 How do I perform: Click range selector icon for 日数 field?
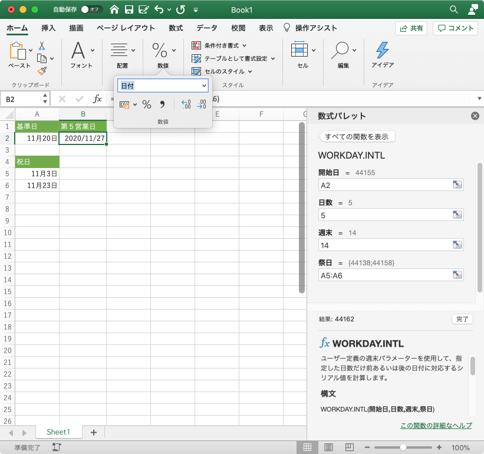[457, 215]
